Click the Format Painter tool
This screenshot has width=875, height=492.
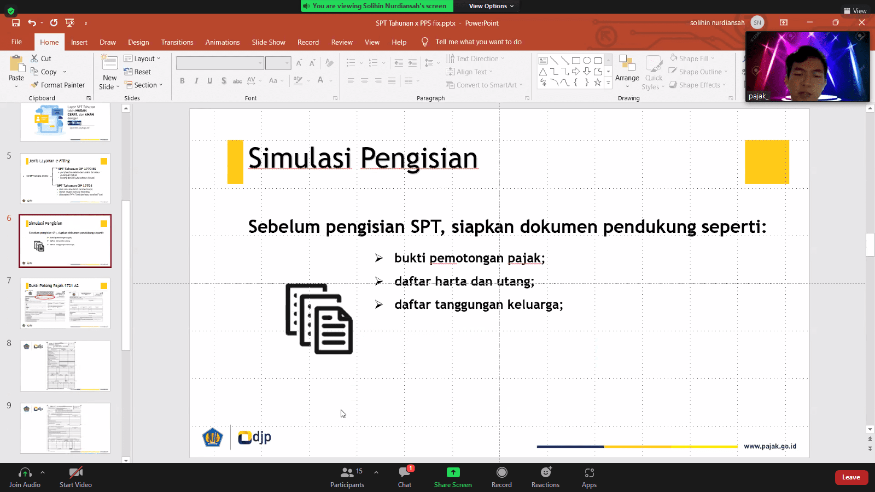point(58,85)
